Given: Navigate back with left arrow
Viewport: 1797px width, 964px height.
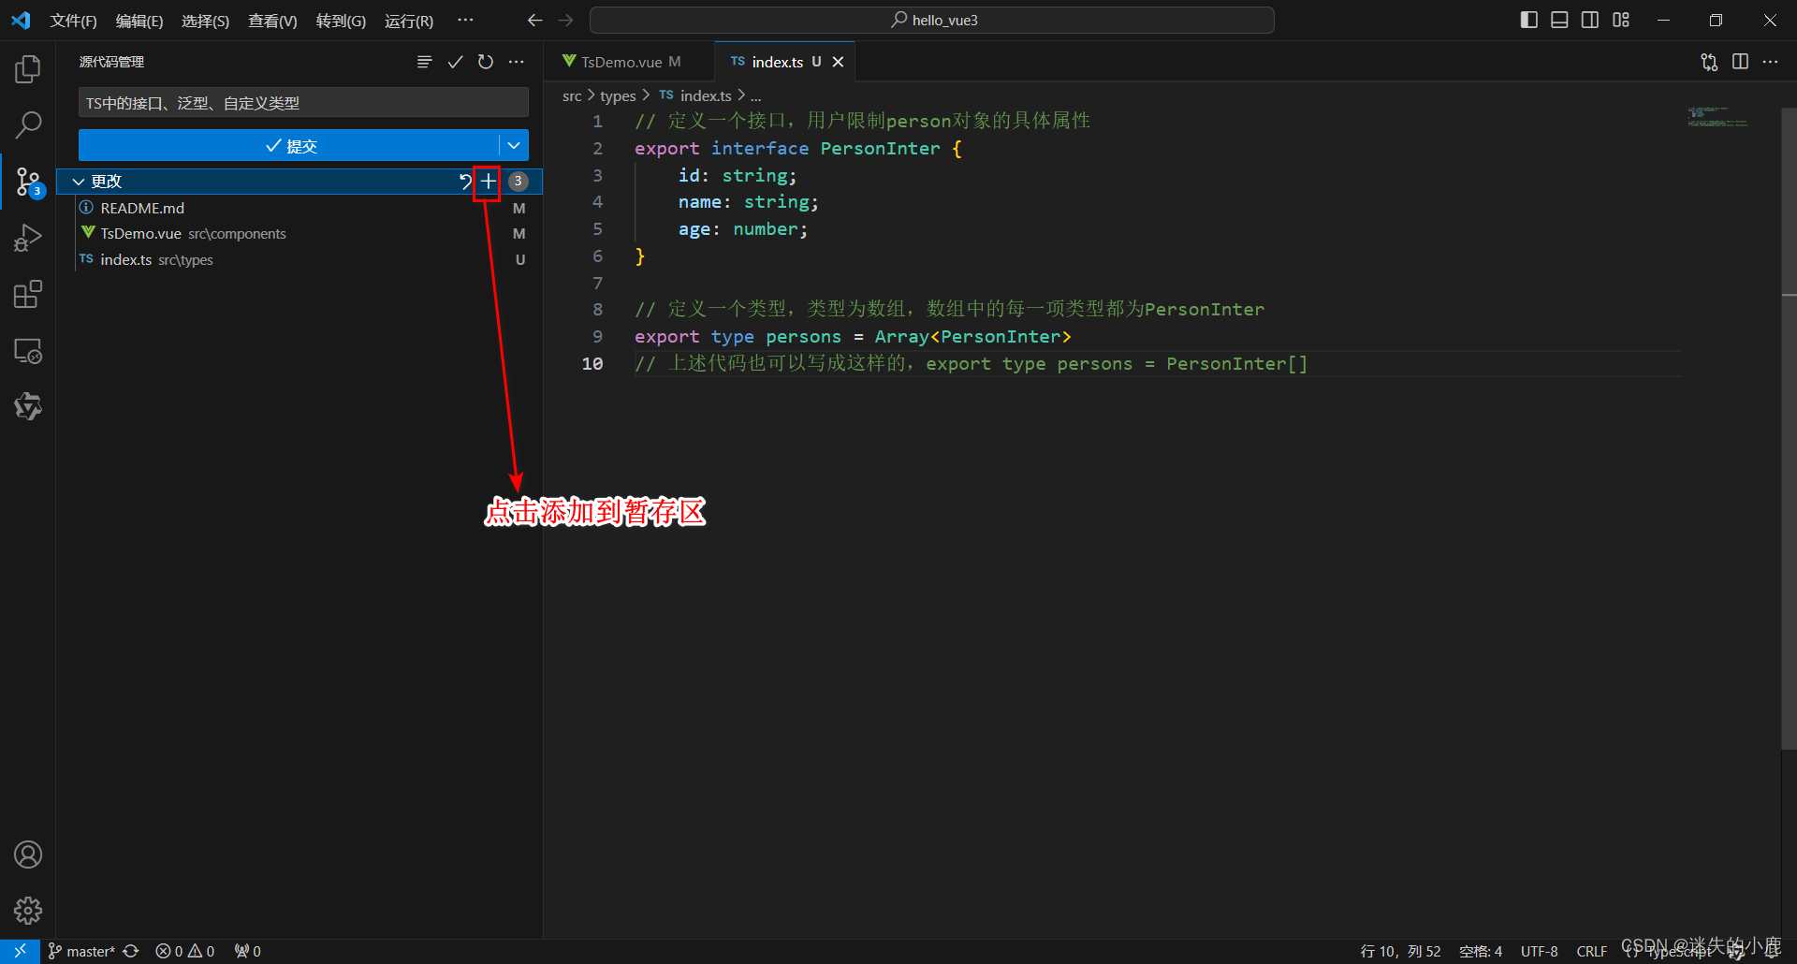Looking at the screenshot, I should coord(534,21).
